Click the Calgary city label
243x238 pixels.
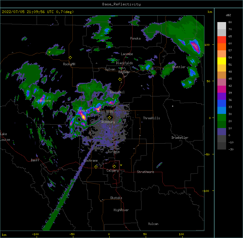112,170
